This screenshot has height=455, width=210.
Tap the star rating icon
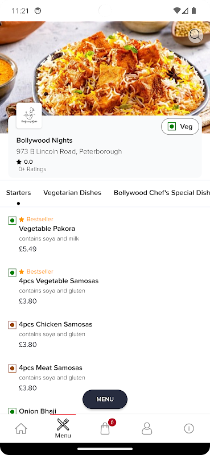click(19, 162)
